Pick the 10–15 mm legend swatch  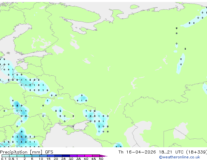coord(43,156)
